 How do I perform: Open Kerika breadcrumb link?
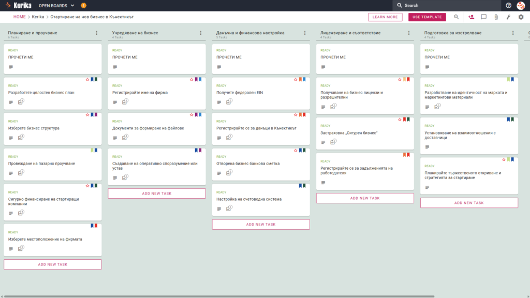pyautogui.click(x=38, y=17)
